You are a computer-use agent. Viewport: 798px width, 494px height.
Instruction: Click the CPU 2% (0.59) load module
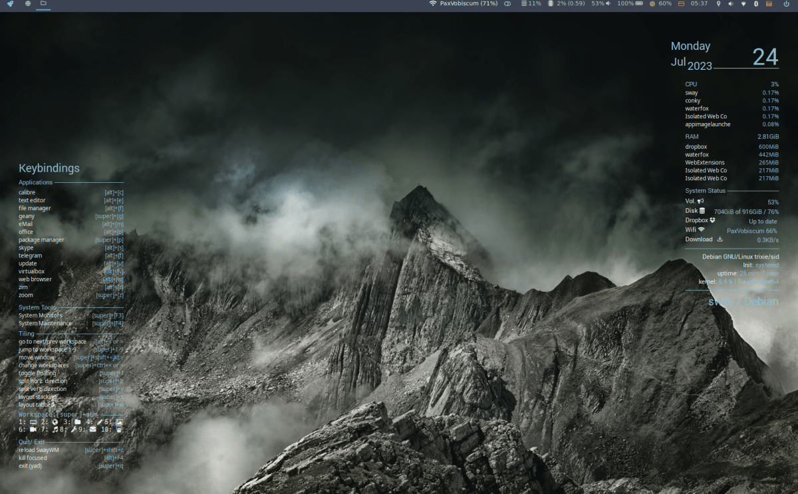pyautogui.click(x=567, y=4)
